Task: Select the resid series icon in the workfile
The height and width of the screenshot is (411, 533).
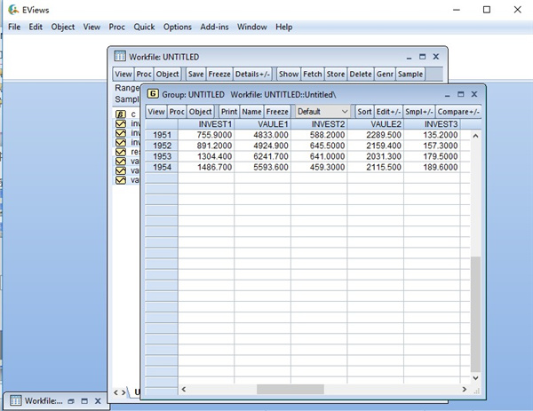Action: coord(121,152)
